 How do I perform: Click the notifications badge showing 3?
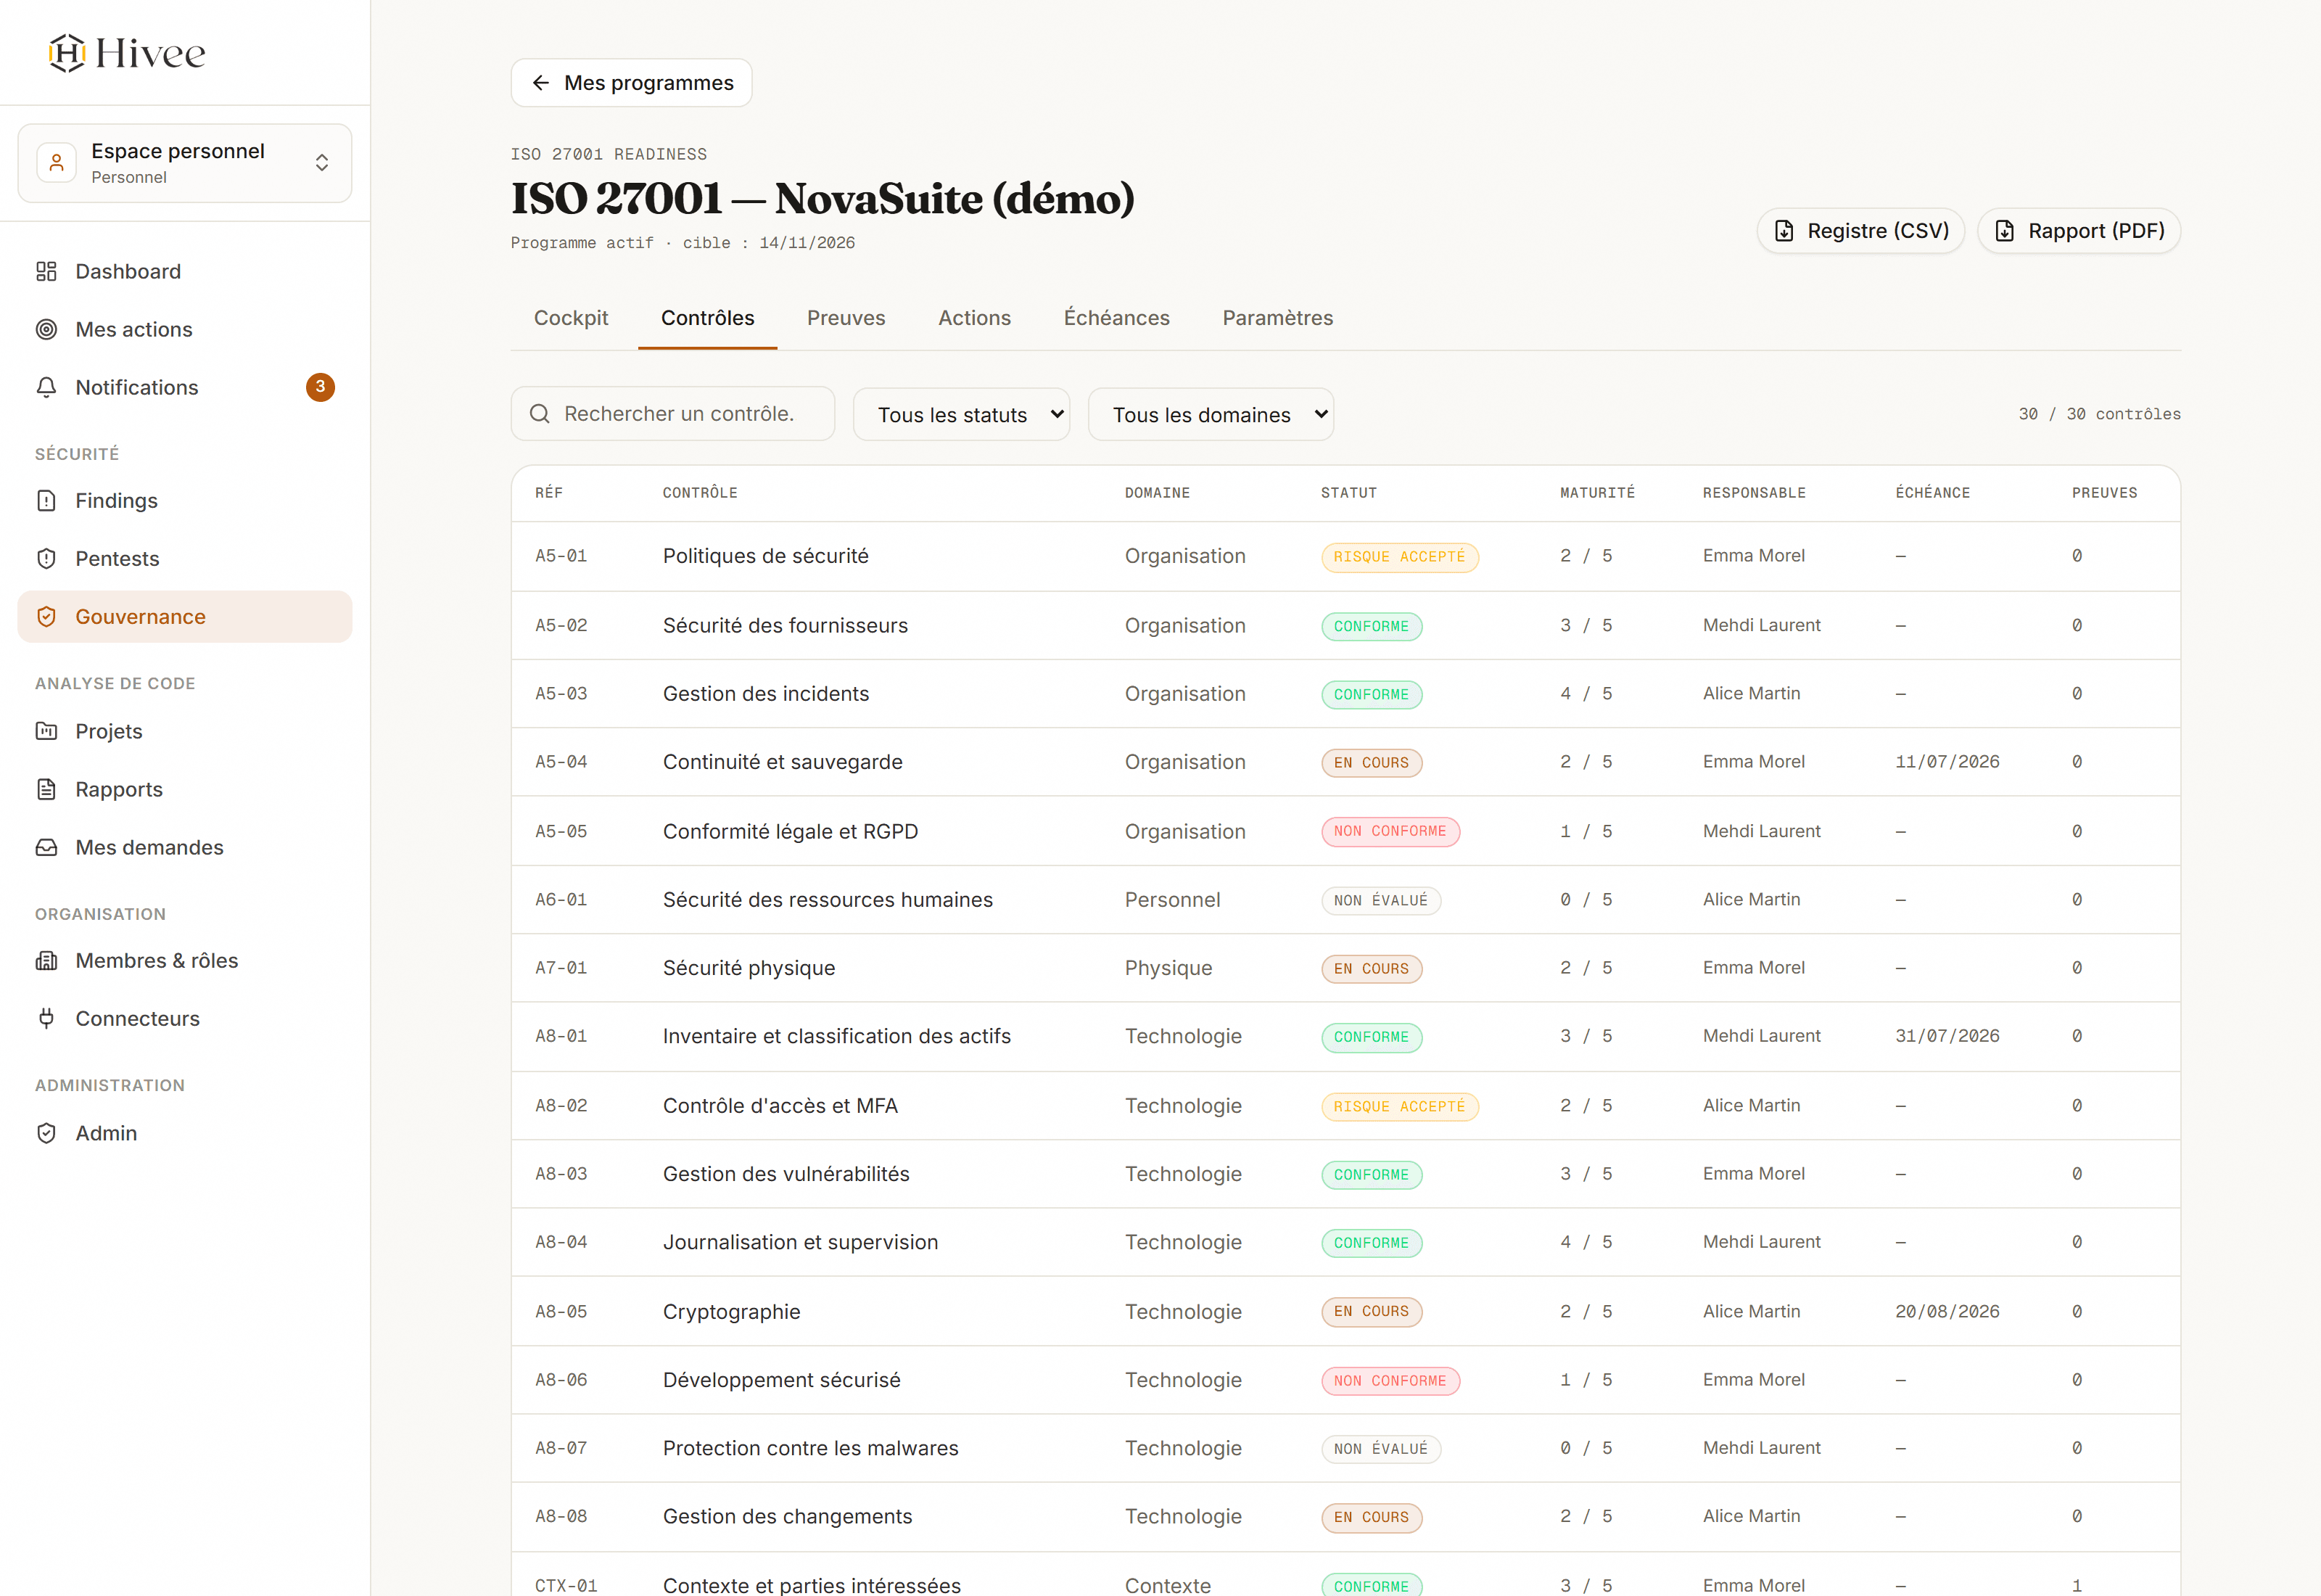tap(320, 387)
